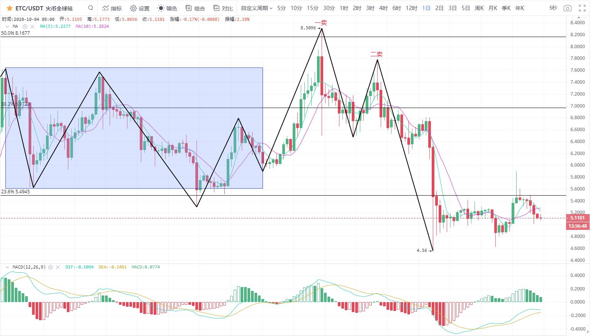Open the symbol search magnifier
This screenshot has height=336, width=590.
91,8
